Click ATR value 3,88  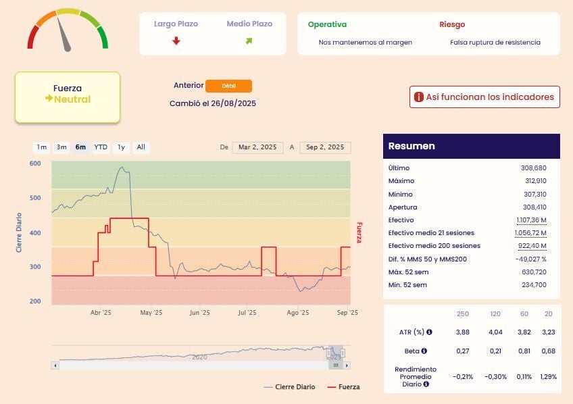[463, 332]
